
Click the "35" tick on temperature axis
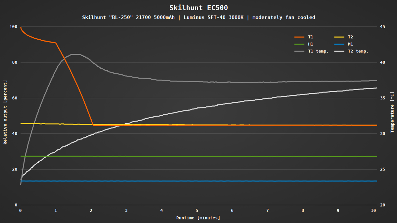[383, 98]
